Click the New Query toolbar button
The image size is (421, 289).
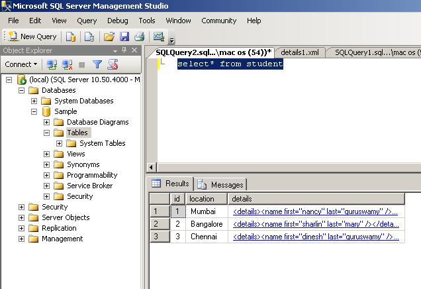32,36
